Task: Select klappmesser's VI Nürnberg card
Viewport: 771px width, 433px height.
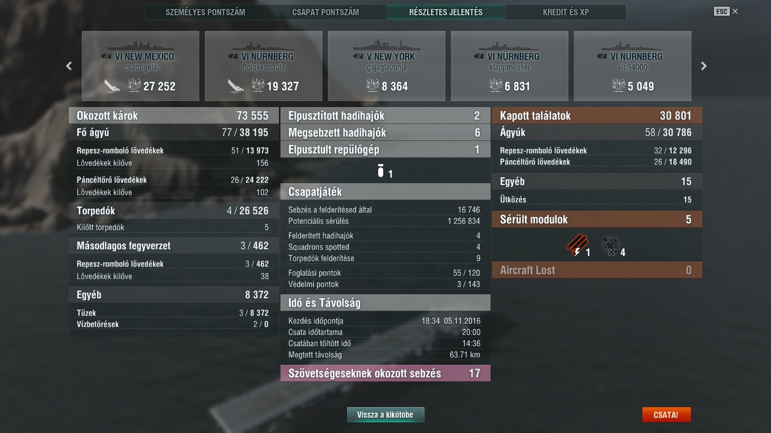Action: 510,66
